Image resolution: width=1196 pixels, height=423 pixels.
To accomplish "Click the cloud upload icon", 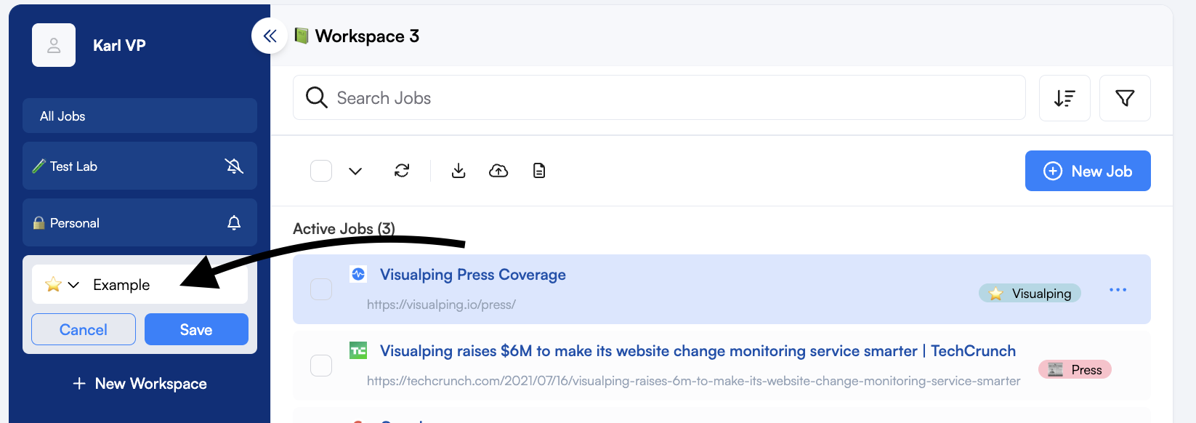I will (498, 170).
